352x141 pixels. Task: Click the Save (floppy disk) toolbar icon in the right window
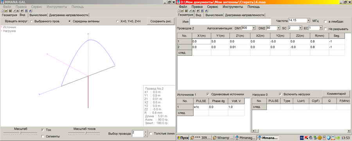[x=186, y=11]
